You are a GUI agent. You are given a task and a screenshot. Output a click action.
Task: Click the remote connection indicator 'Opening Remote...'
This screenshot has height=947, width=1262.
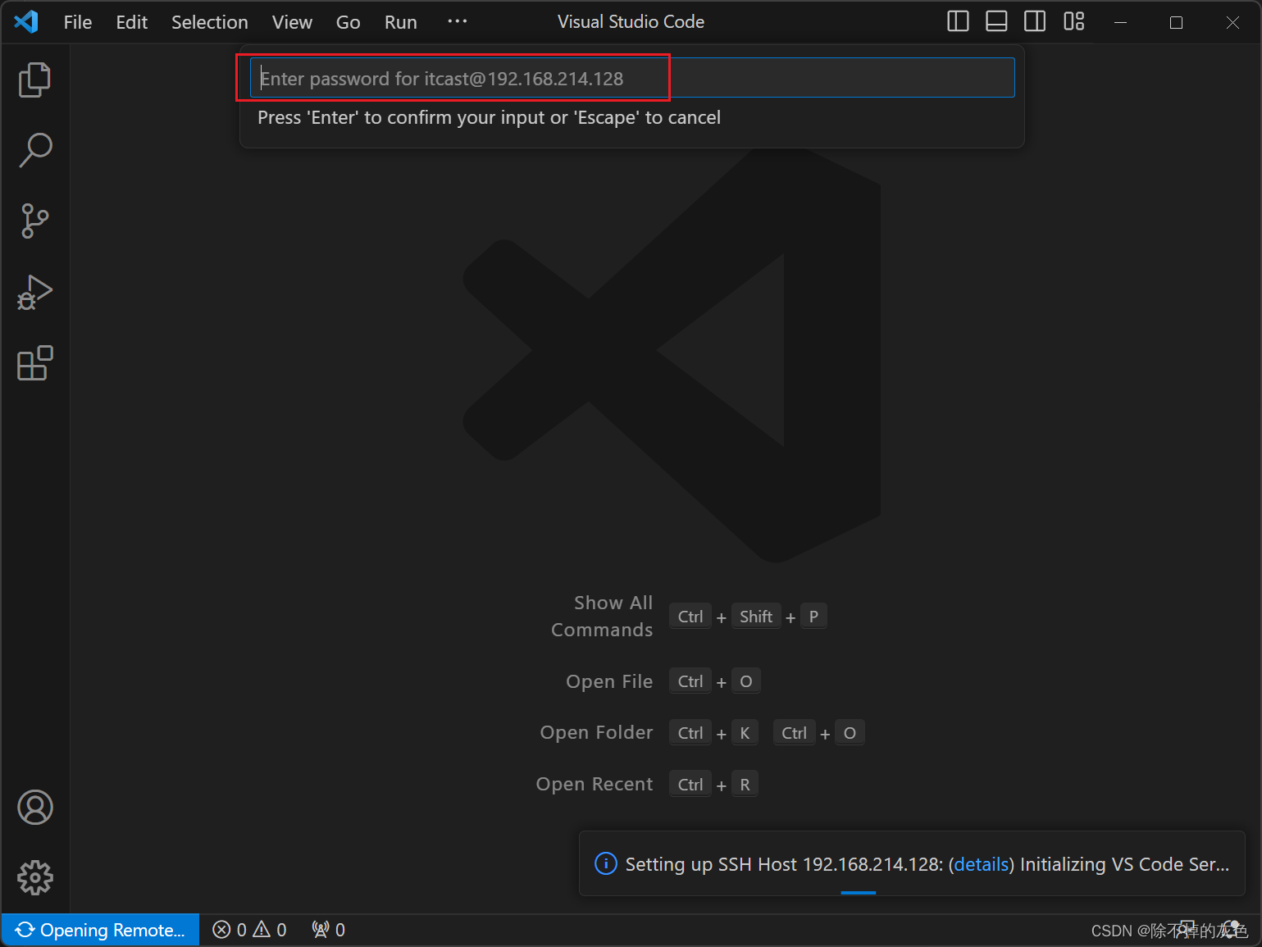(100, 929)
